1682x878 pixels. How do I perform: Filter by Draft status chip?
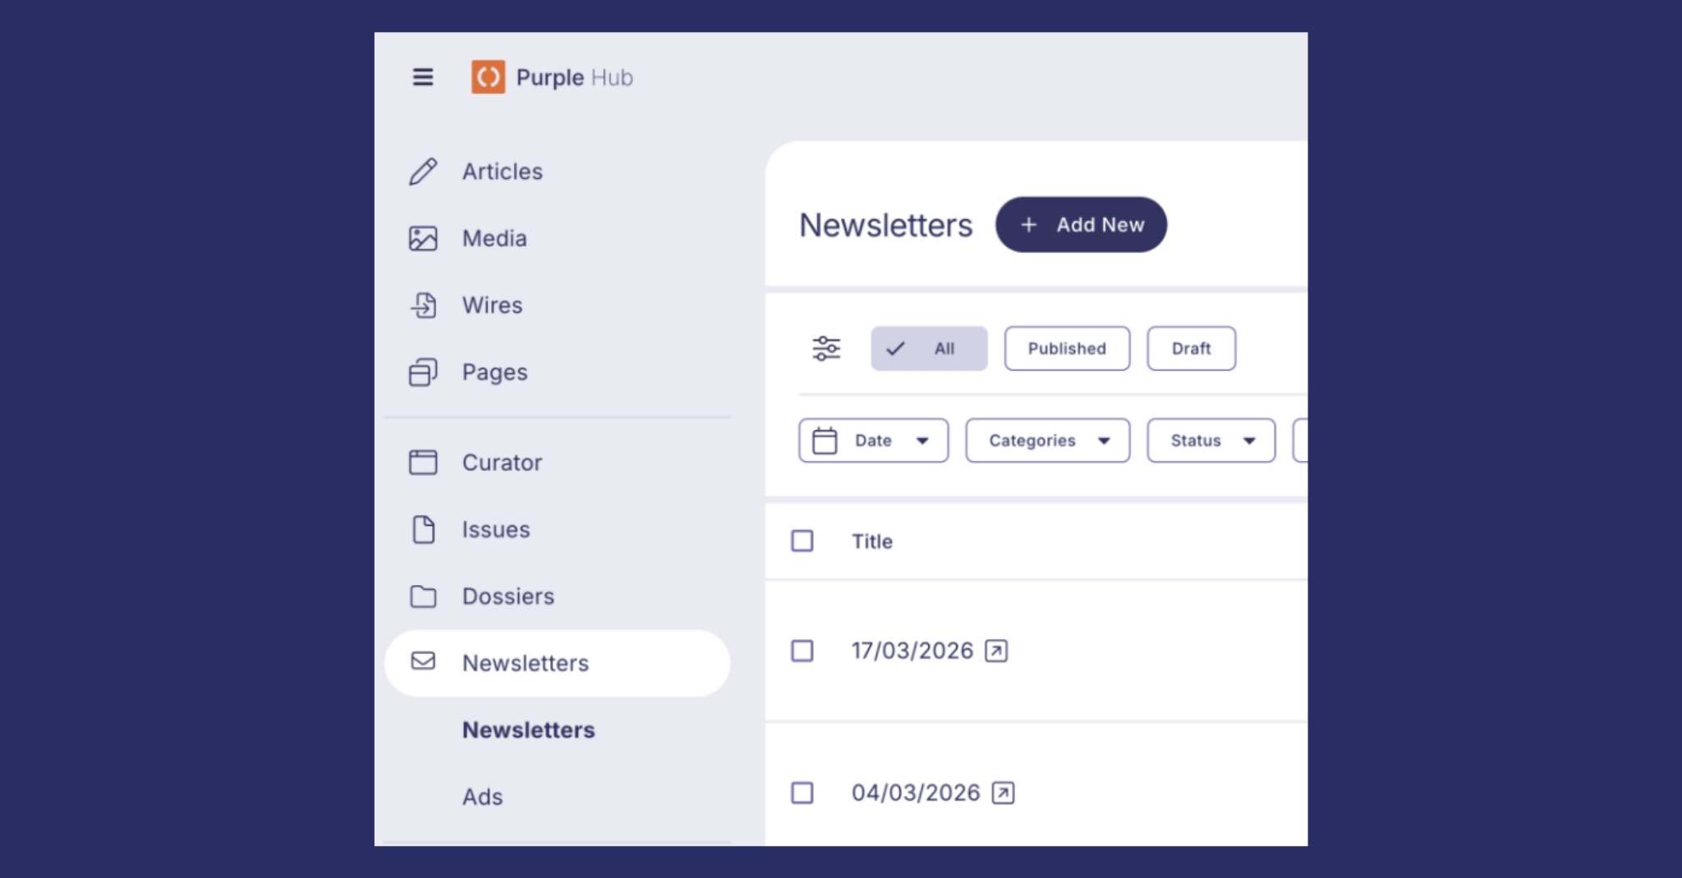(1191, 349)
